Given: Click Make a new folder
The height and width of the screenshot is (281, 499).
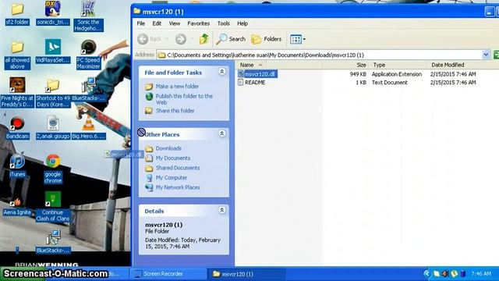Looking at the screenshot, I should 177,87.
